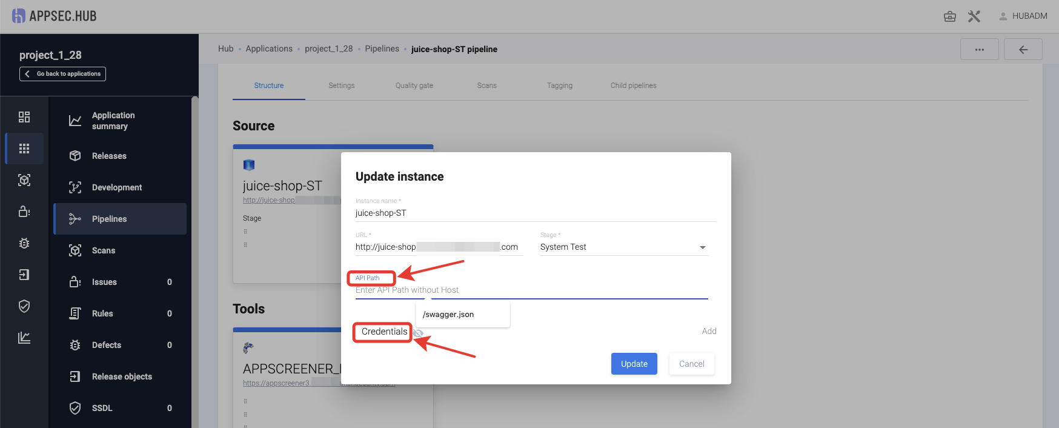Viewport: 1059px width, 428px height.
Task: Toggle the Credentials visibility eye icon
Action: click(418, 333)
